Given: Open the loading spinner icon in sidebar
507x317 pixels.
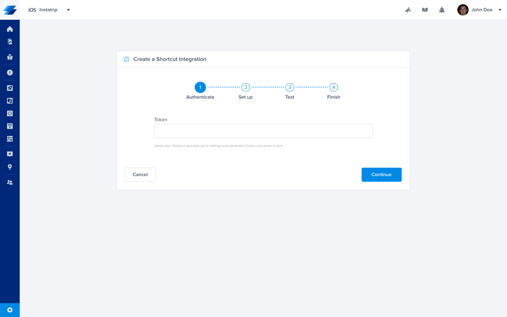Looking at the screenshot, I should pos(10,113).
